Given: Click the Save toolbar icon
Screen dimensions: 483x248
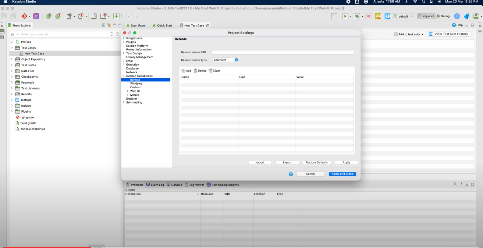Looking at the screenshot, I should (4, 16).
